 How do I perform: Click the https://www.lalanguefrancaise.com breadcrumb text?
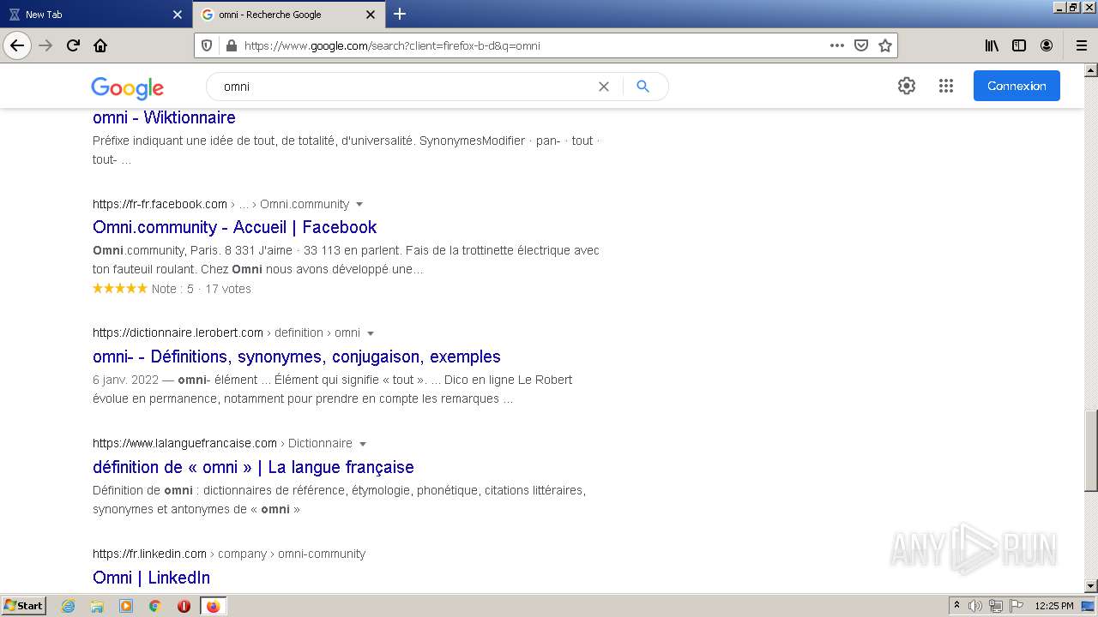pos(184,443)
